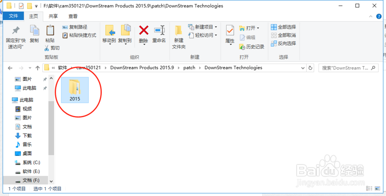The height and width of the screenshot is (196, 386).
Task: Click the Copy ribbon icon
Action: [34, 34]
